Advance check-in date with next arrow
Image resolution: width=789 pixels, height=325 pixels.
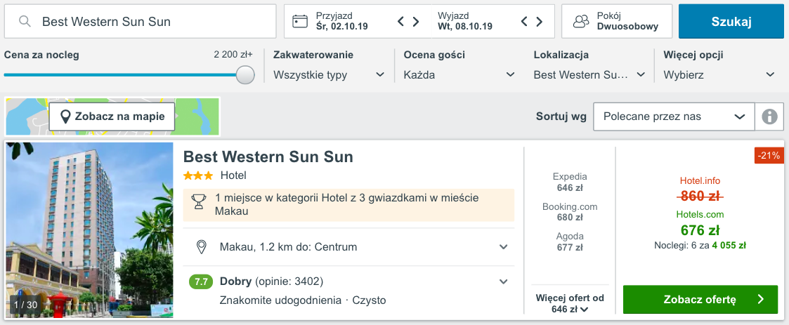click(416, 22)
